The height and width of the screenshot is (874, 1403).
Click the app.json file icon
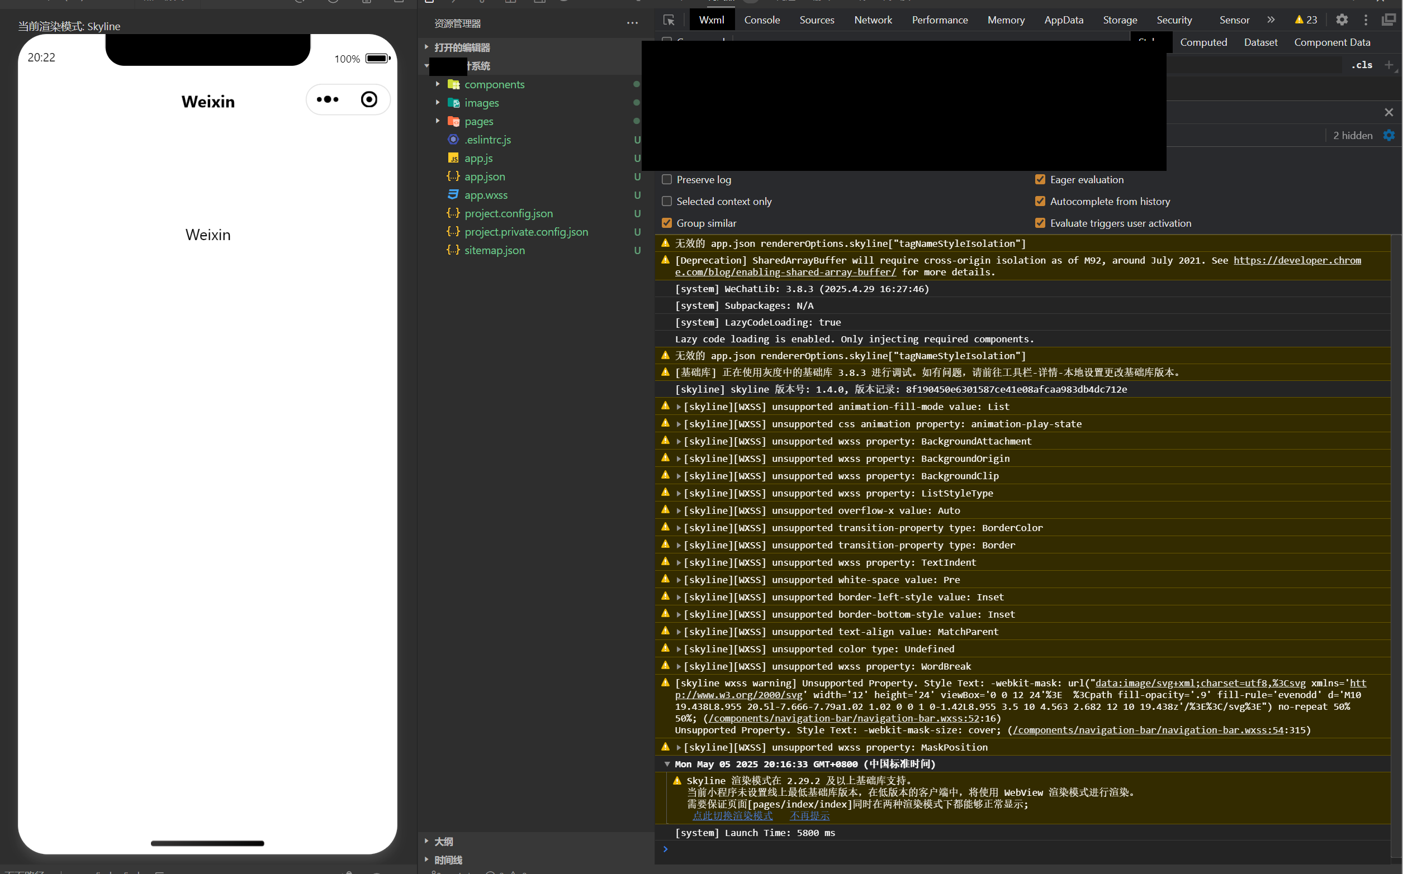[x=453, y=176]
